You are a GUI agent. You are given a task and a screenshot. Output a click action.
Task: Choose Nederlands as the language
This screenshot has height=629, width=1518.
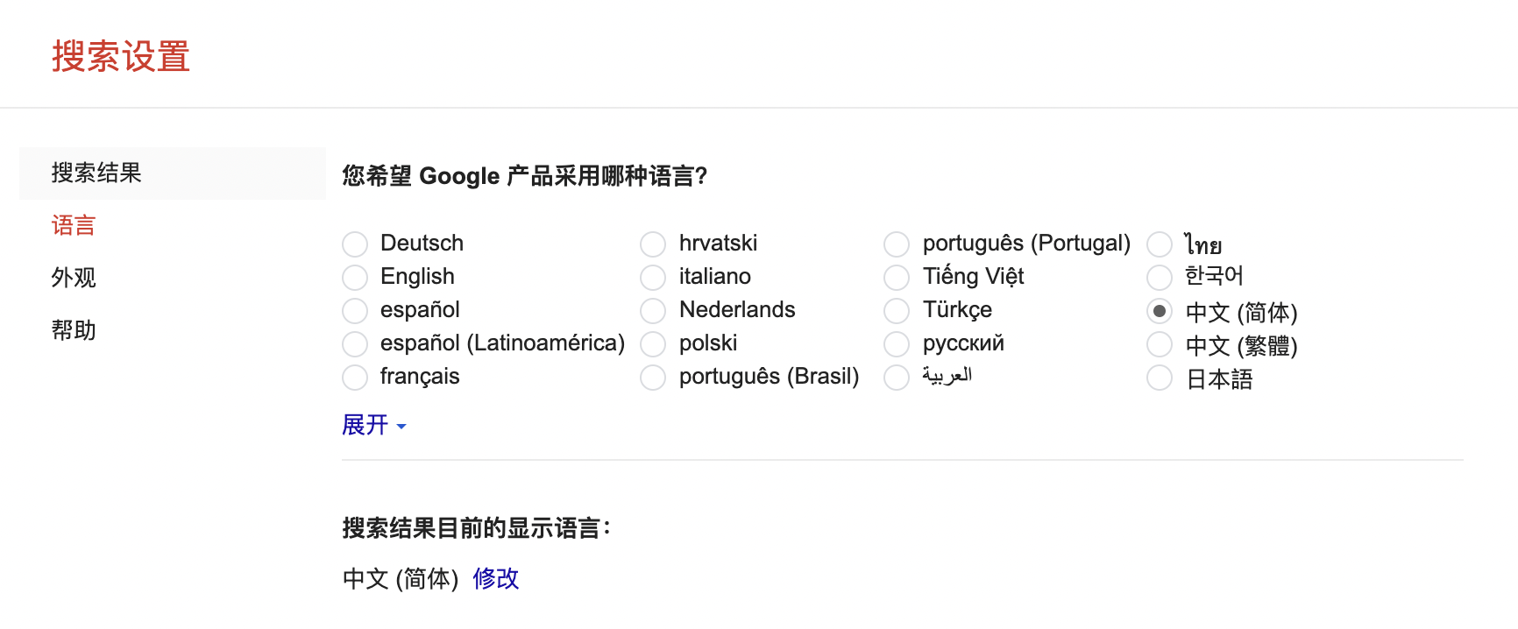pyautogui.click(x=653, y=310)
